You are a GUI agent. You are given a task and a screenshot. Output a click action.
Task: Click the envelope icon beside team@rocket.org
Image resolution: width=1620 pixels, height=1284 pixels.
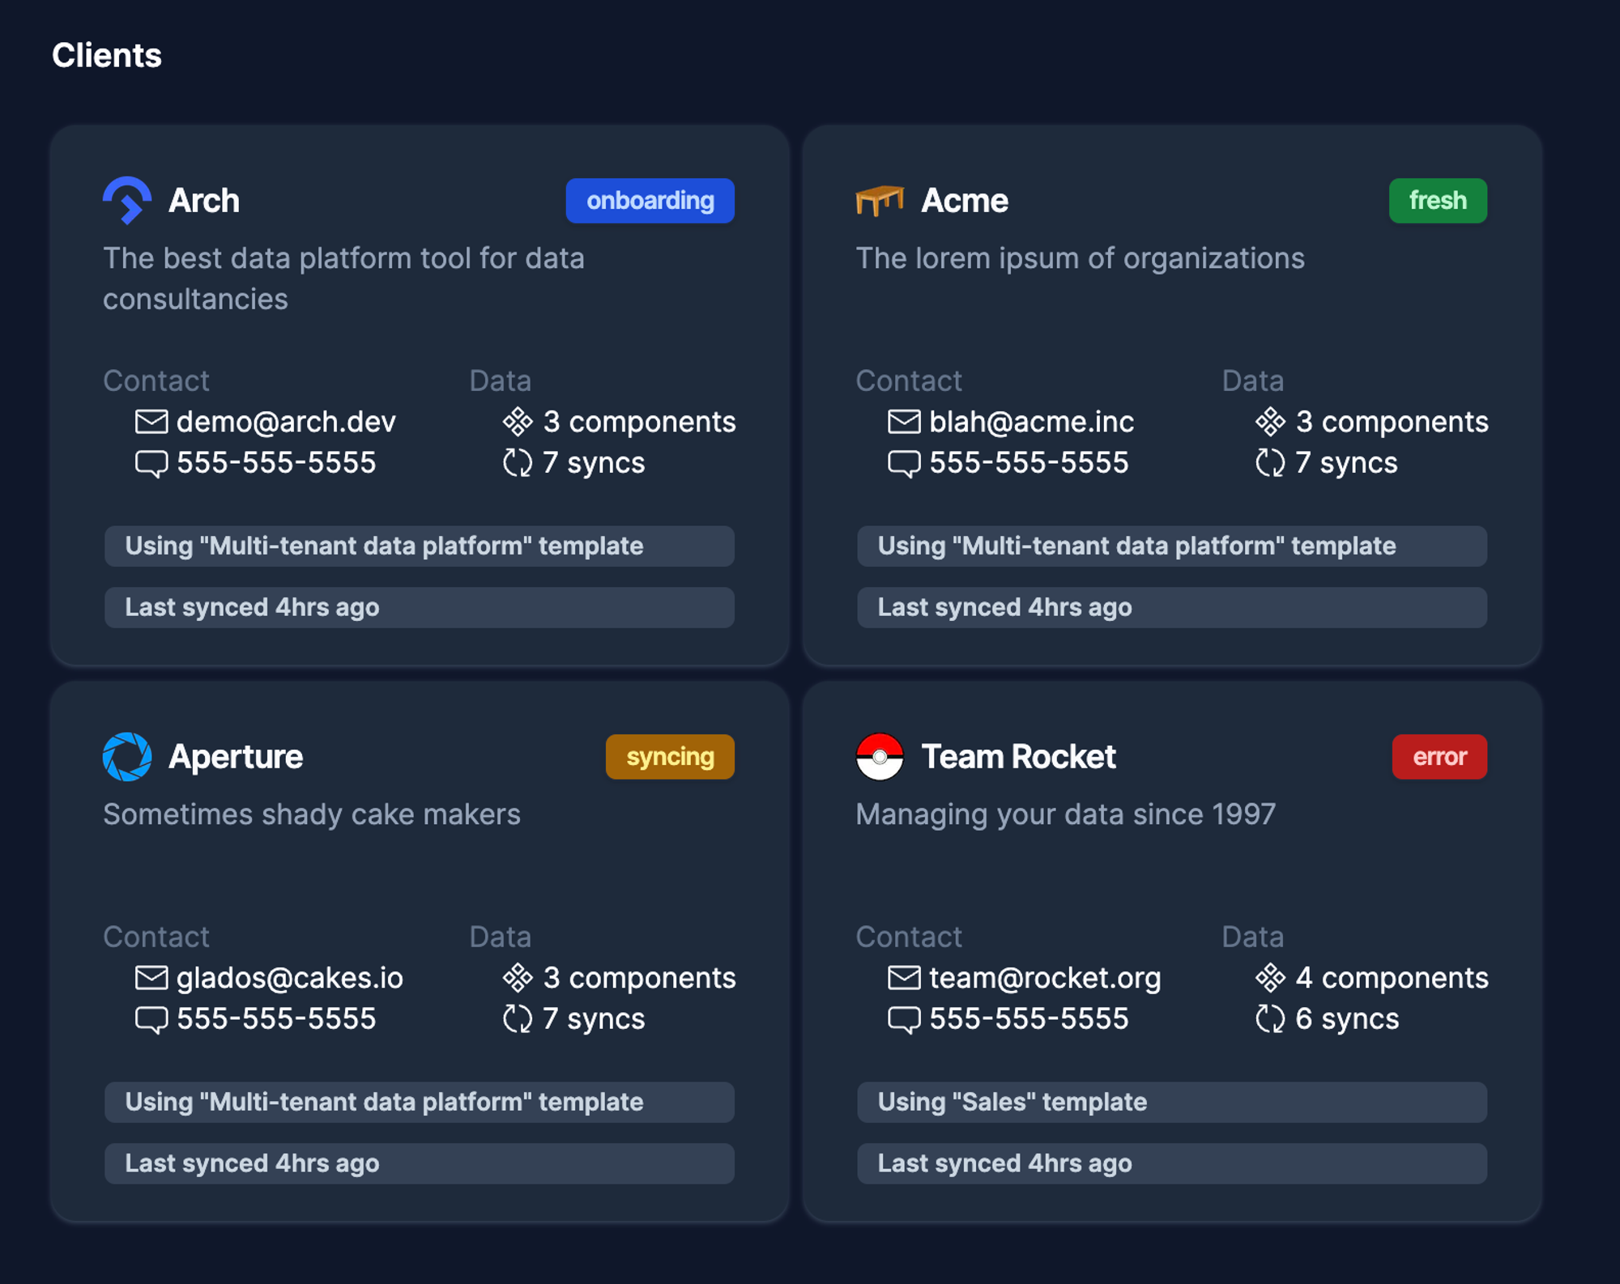(x=904, y=978)
